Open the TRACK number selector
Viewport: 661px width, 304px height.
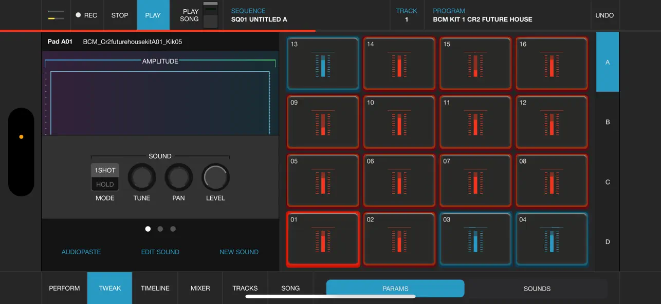tap(407, 15)
